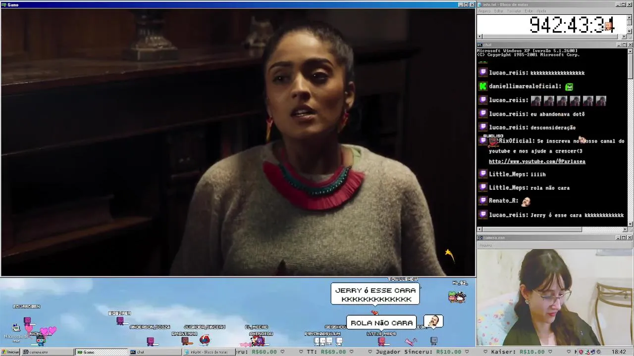The image size is (634, 356).
Task: Click the first emote in lucao_reiis's emote row
Action: (x=536, y=100)
